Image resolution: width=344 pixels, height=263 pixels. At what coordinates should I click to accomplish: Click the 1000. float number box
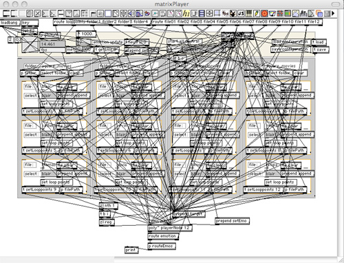(x=86, y=34)
